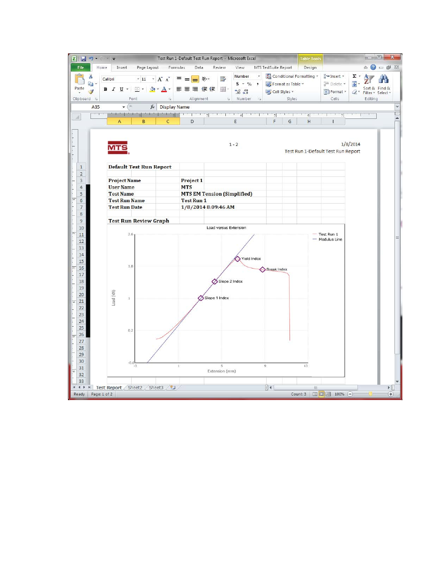Image resolution: width=447 pixels, height=578 pixels.
Task: Open Format cells dropdown in Cells group
Action: tap(335, 92)
